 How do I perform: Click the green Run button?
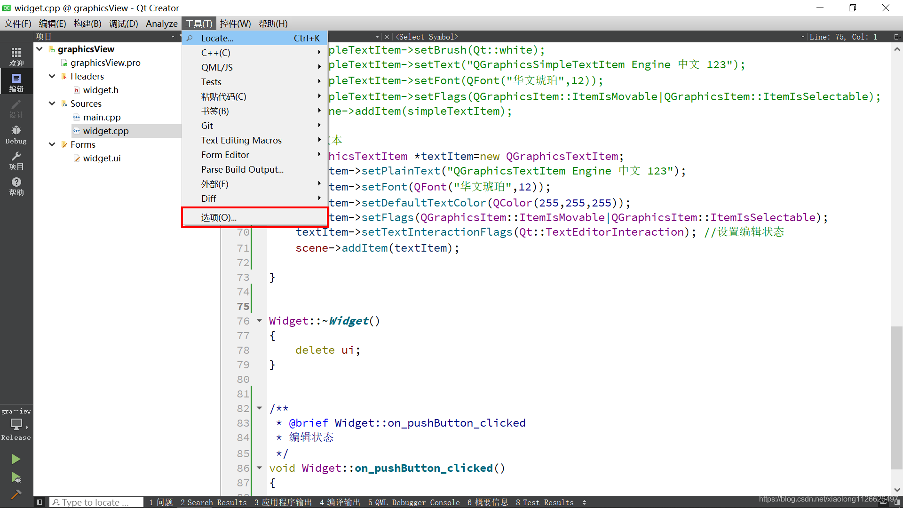[x=16, y=459]
